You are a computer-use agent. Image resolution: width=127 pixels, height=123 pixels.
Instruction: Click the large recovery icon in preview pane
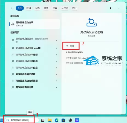[91, 22]
